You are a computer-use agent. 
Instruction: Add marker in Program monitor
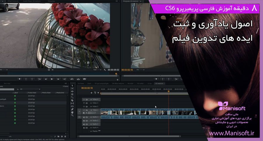[x=156, y=79]
